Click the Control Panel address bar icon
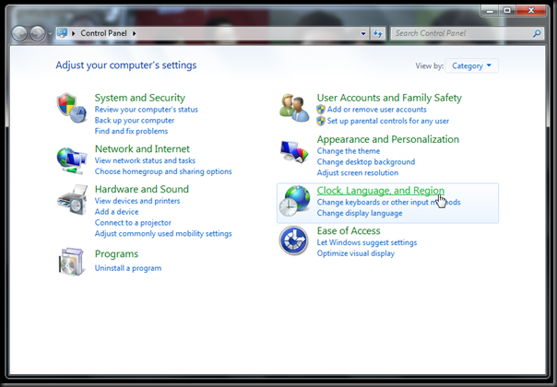 coord(62,33)
